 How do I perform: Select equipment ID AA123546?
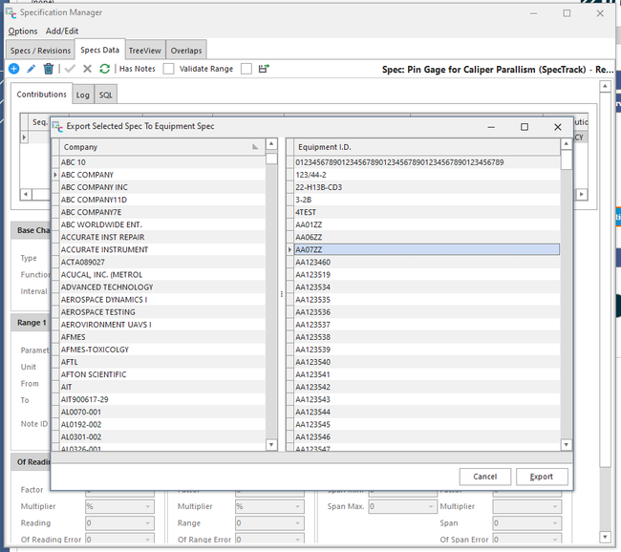426,437
